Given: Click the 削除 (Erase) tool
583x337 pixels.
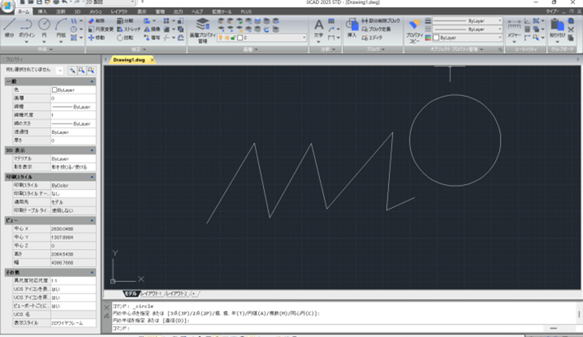Looking at the screenshot, I should [x=96, y=21].
